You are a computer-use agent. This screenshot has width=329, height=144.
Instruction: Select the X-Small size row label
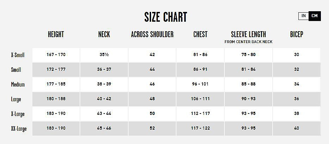(x=18, y=55)
